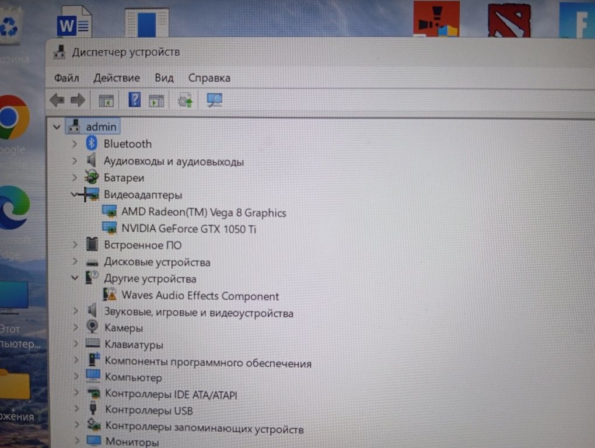Viewport: 595px width, 448px height.
Task: Expand the Bluetooth category
Action: 75,143
